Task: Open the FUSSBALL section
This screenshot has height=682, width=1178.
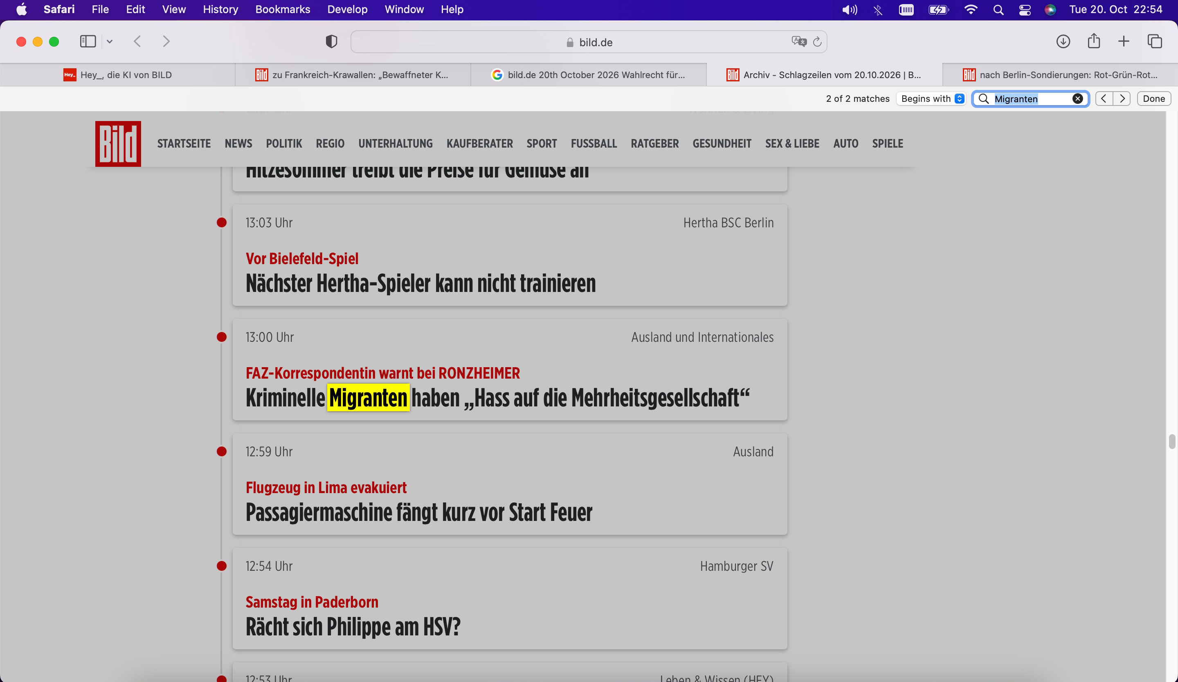Action: 593,144
